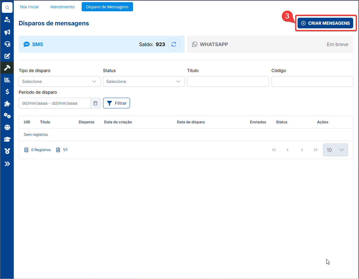Select the SMS channel card

tap(102, 44)
